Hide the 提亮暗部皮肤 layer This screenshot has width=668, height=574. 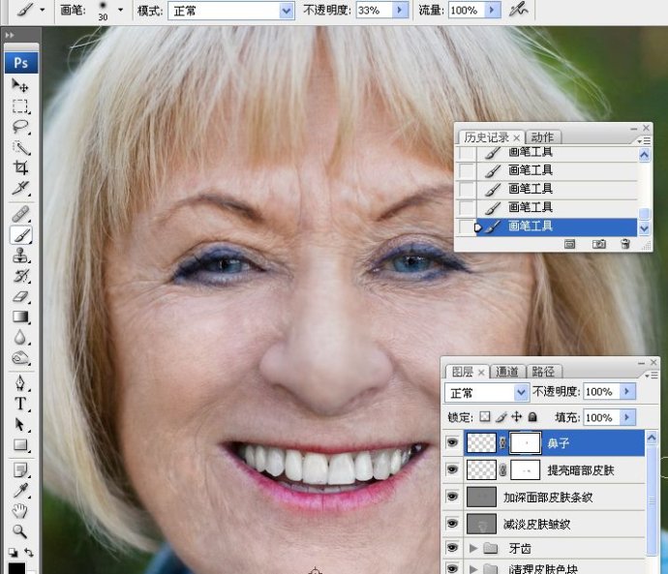point(452,469)
